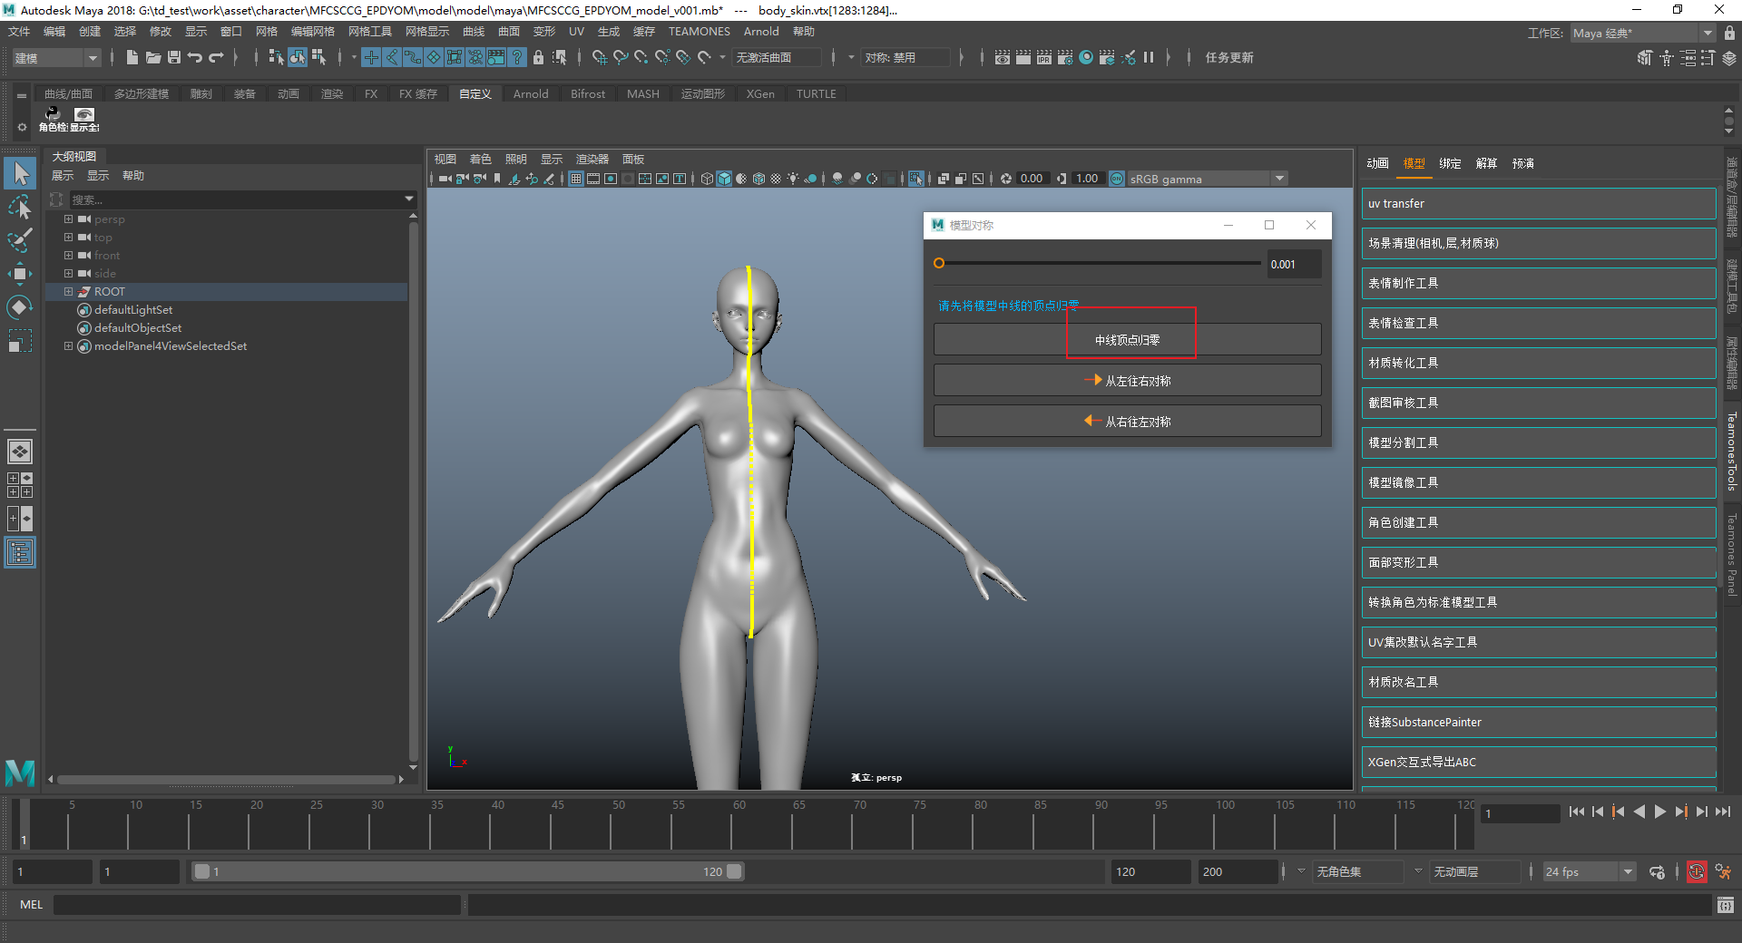Open the Script Editor icon at bottom right
The height and width of the screenshot is (943, 1742).
[1725, 905]
